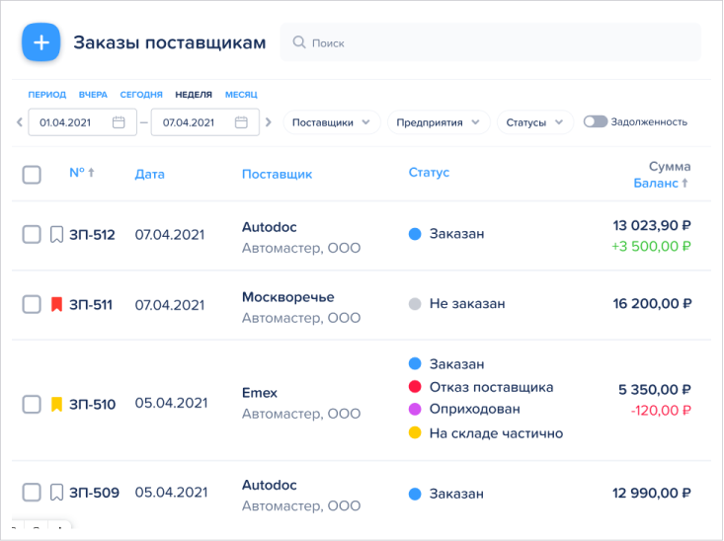
Task: Toggle the Задолженность switch
Action: point(595,122)
